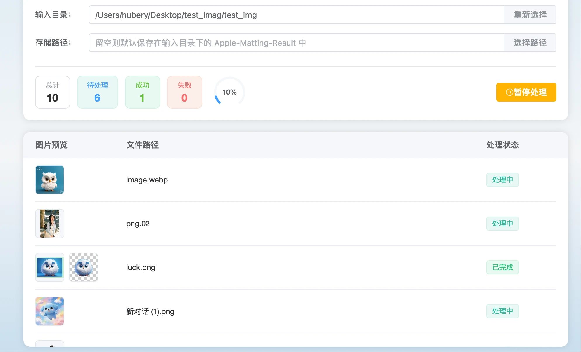Pause processing with the 暂停处理 button

click(526, 92)
